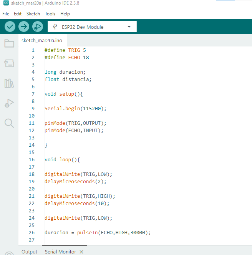252x255 pixels.
Task: Click '#define ECHO 18' code line
Action: tap(67, 57)
